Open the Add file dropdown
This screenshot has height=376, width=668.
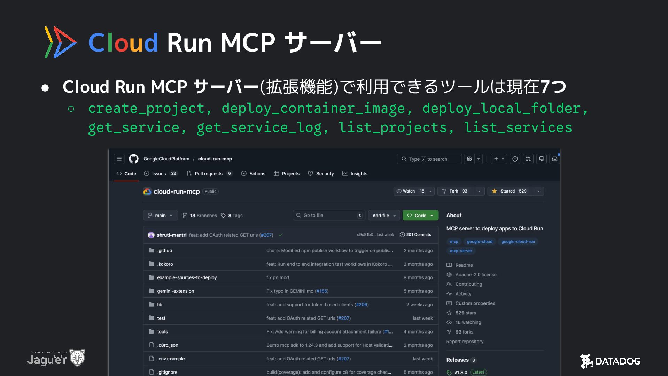pyautogui.click(x=384, y=216)
